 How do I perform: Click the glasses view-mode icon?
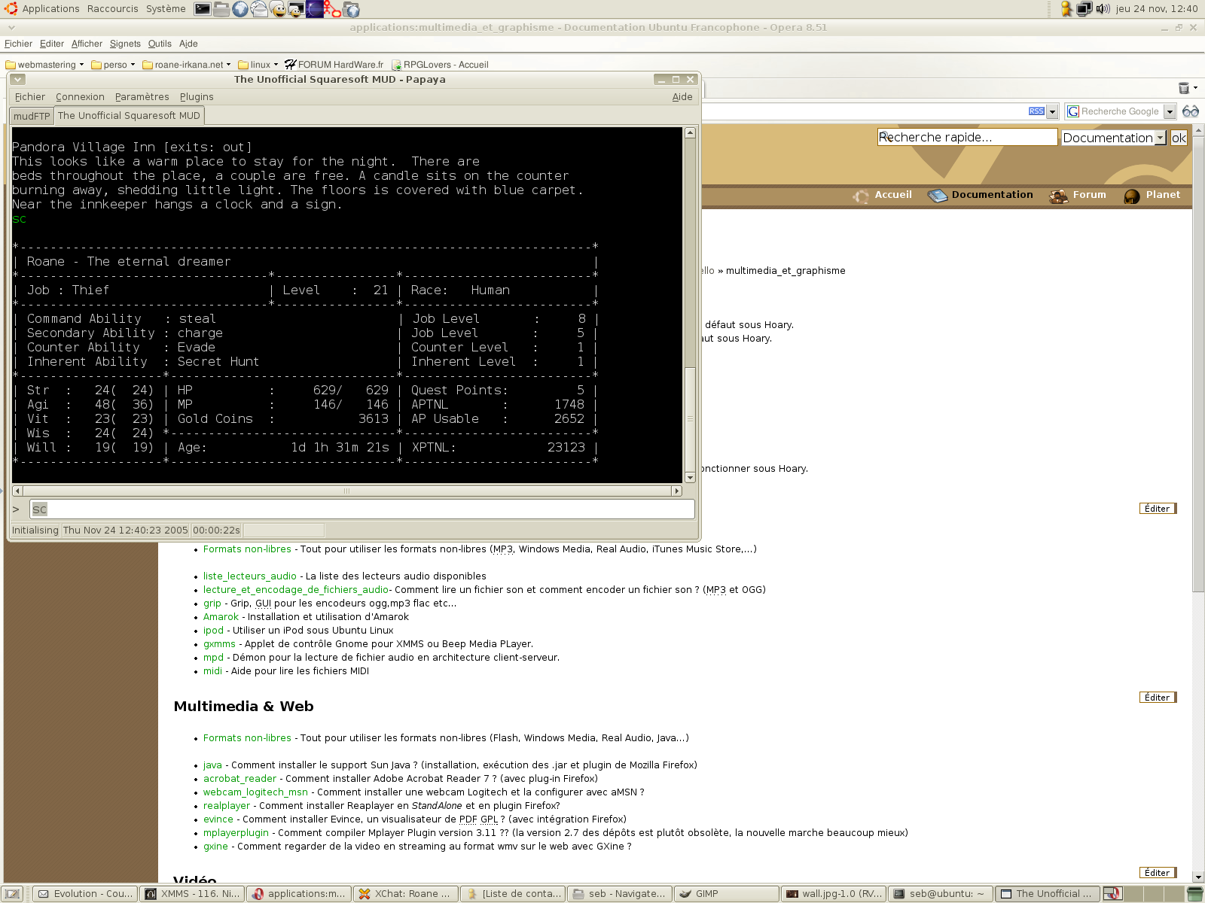pos(1190,111)
